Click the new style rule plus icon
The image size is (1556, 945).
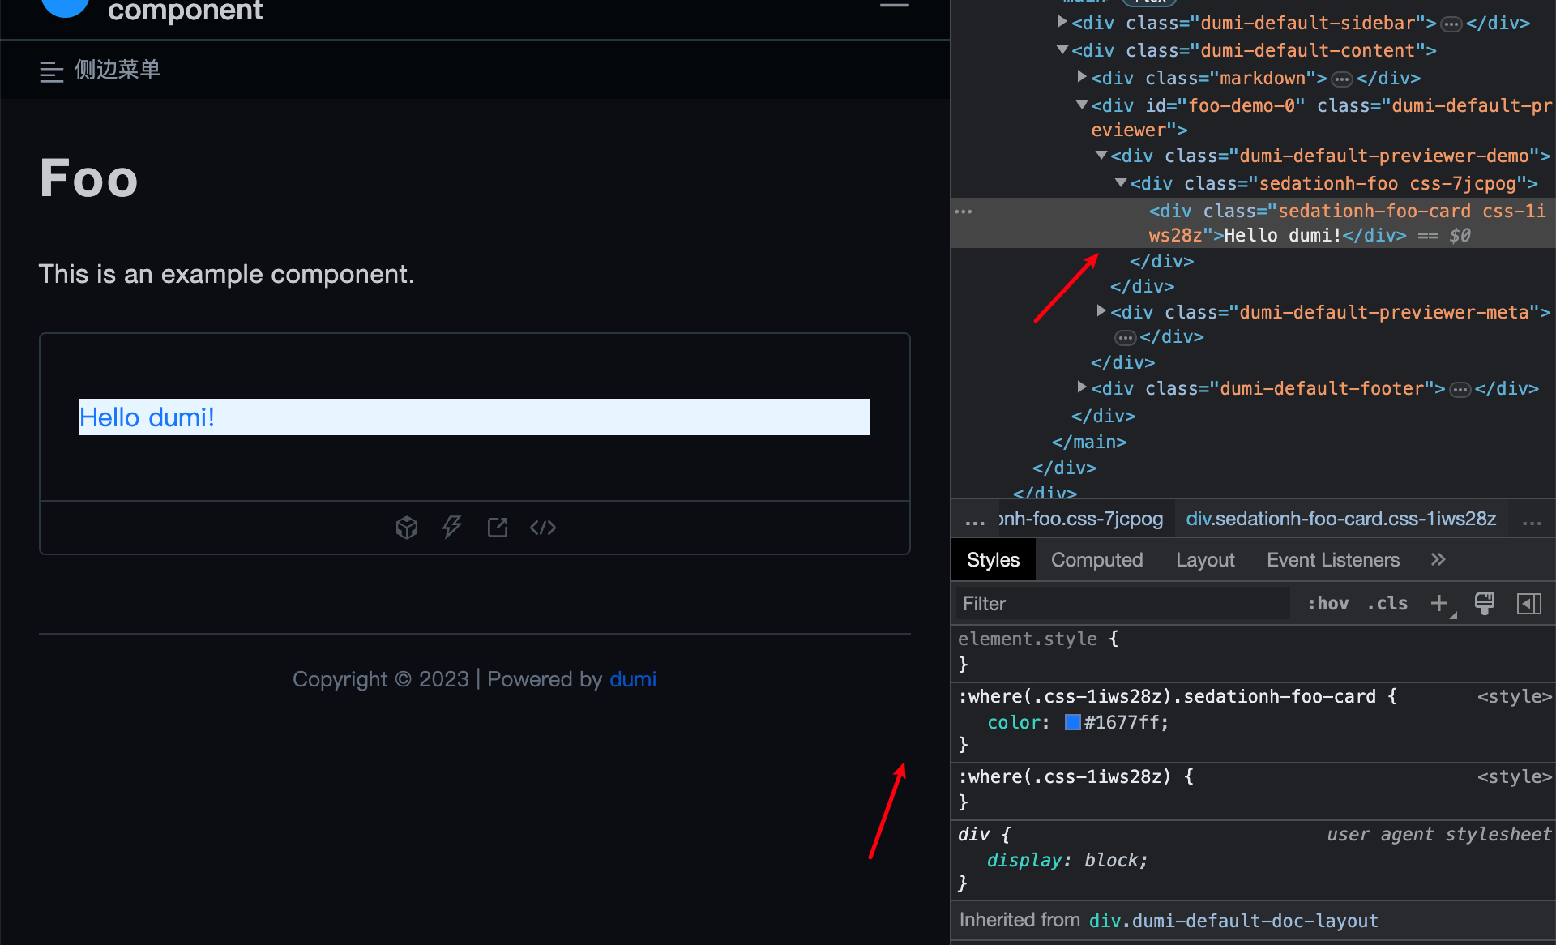tap(1439, 603)
